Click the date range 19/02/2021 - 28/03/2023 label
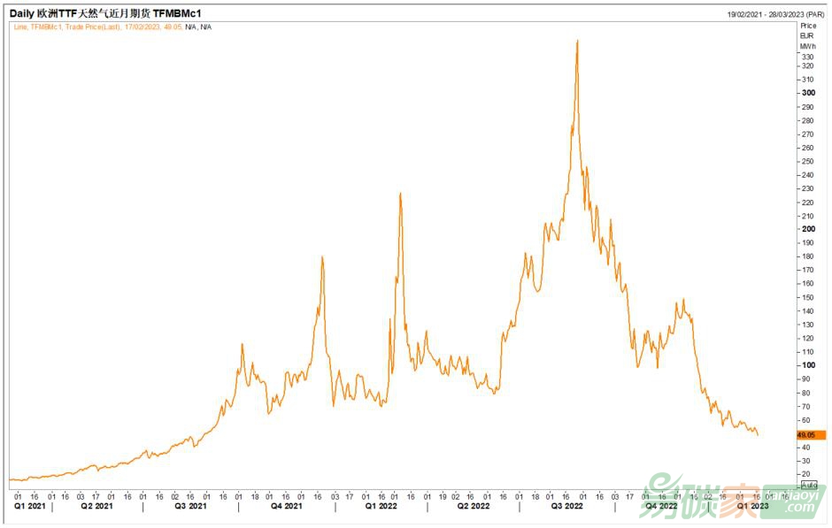Viewport: 832px width, 528px height. click(775, 15)
